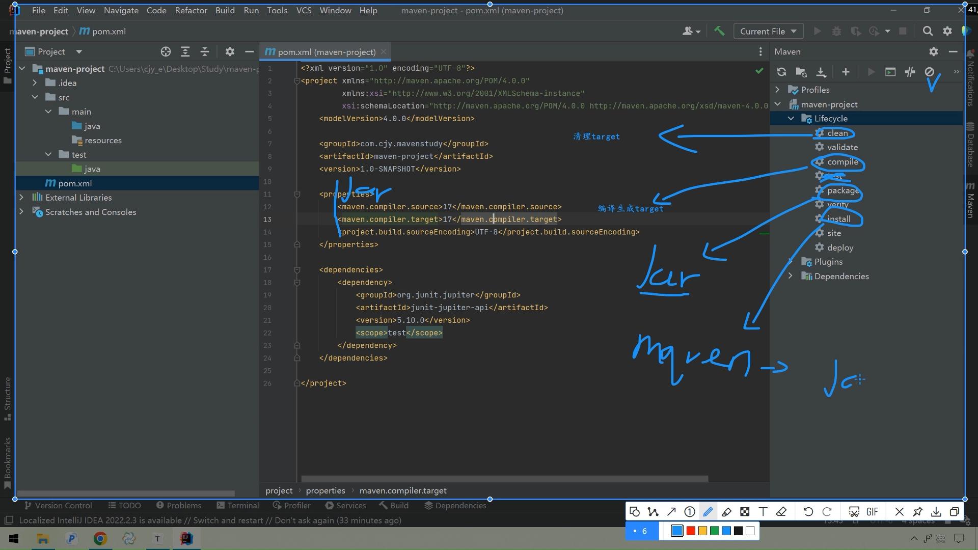The width and height of the screenshot is (978, 550).
Task: Select the polyline annotation tool
Action: pos(653,512)
